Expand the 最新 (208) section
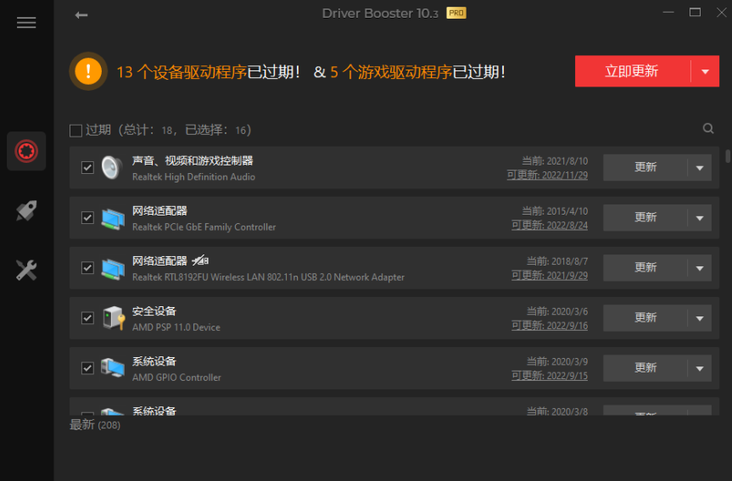 click(95, 425)
